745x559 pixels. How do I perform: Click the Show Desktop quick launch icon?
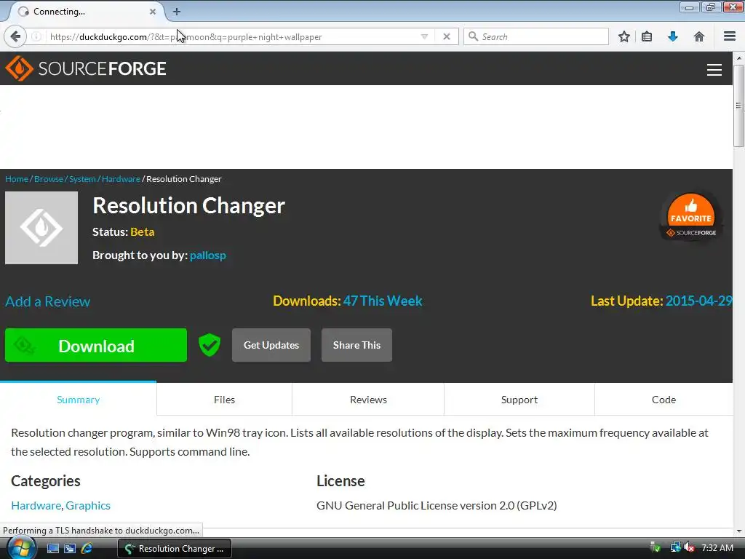(52, 549)
